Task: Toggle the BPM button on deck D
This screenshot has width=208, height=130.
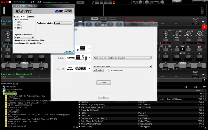Action: pyautogui.click(x=195, y=72)
